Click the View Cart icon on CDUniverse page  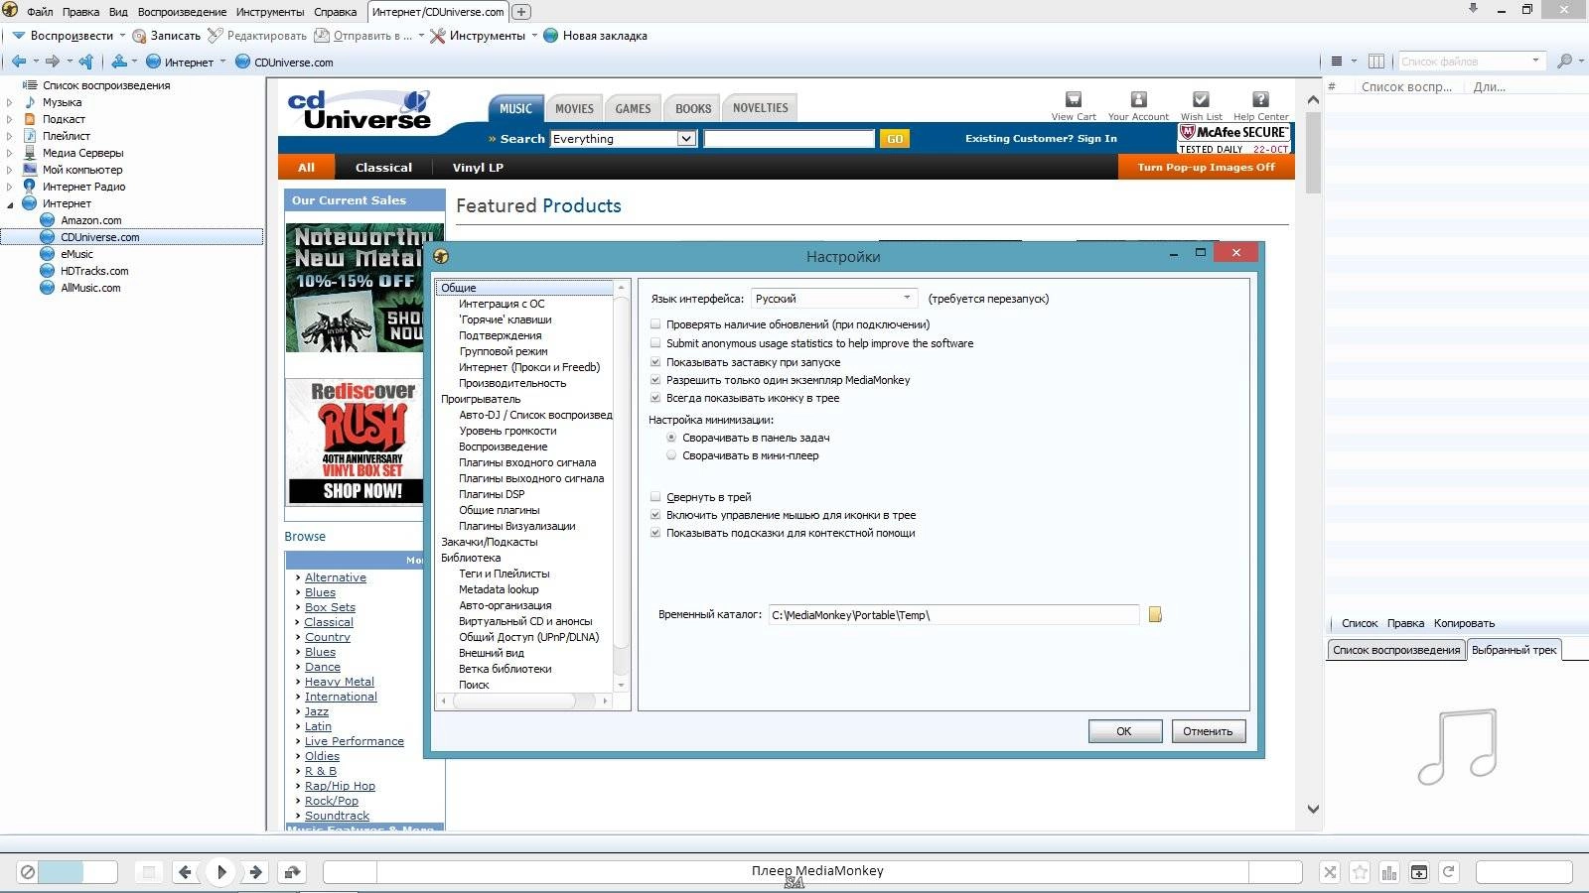point(1074,99)
